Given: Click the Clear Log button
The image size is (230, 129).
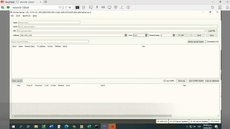Looking at the screenshot, I should [17, 81].
